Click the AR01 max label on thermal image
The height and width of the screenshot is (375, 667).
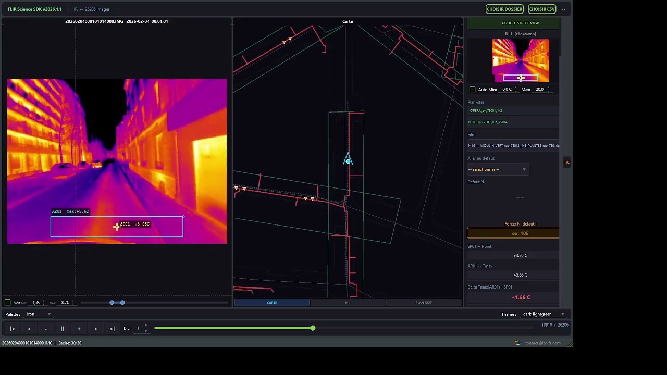(x=70, y=211)
